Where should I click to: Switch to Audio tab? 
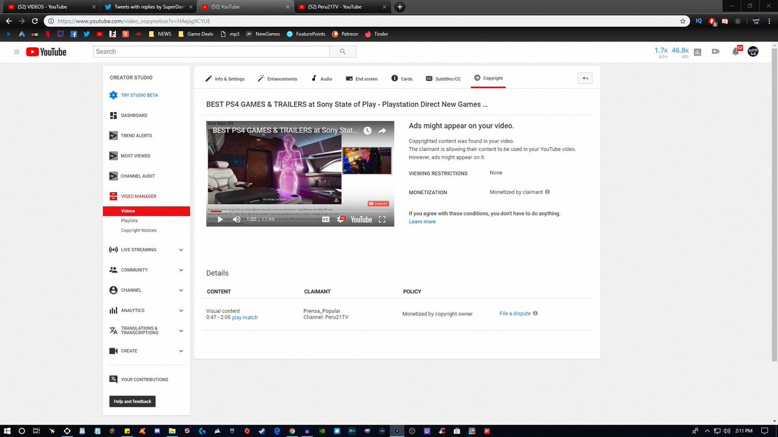click(x=322, y=78)
